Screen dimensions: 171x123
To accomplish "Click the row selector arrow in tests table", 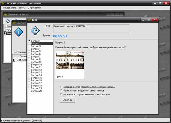I will (x=5, y=33).
